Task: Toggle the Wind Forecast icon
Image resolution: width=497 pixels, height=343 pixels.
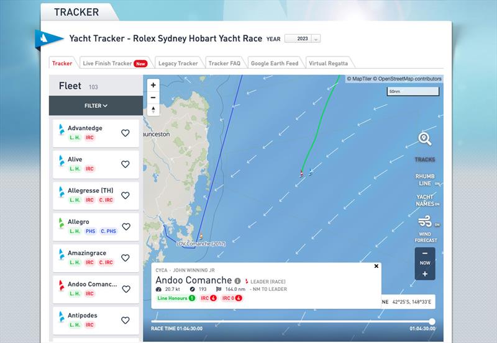Action: click(x=426, y=221)
